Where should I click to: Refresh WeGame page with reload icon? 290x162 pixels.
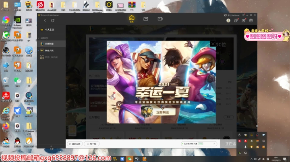click(53, 20)
